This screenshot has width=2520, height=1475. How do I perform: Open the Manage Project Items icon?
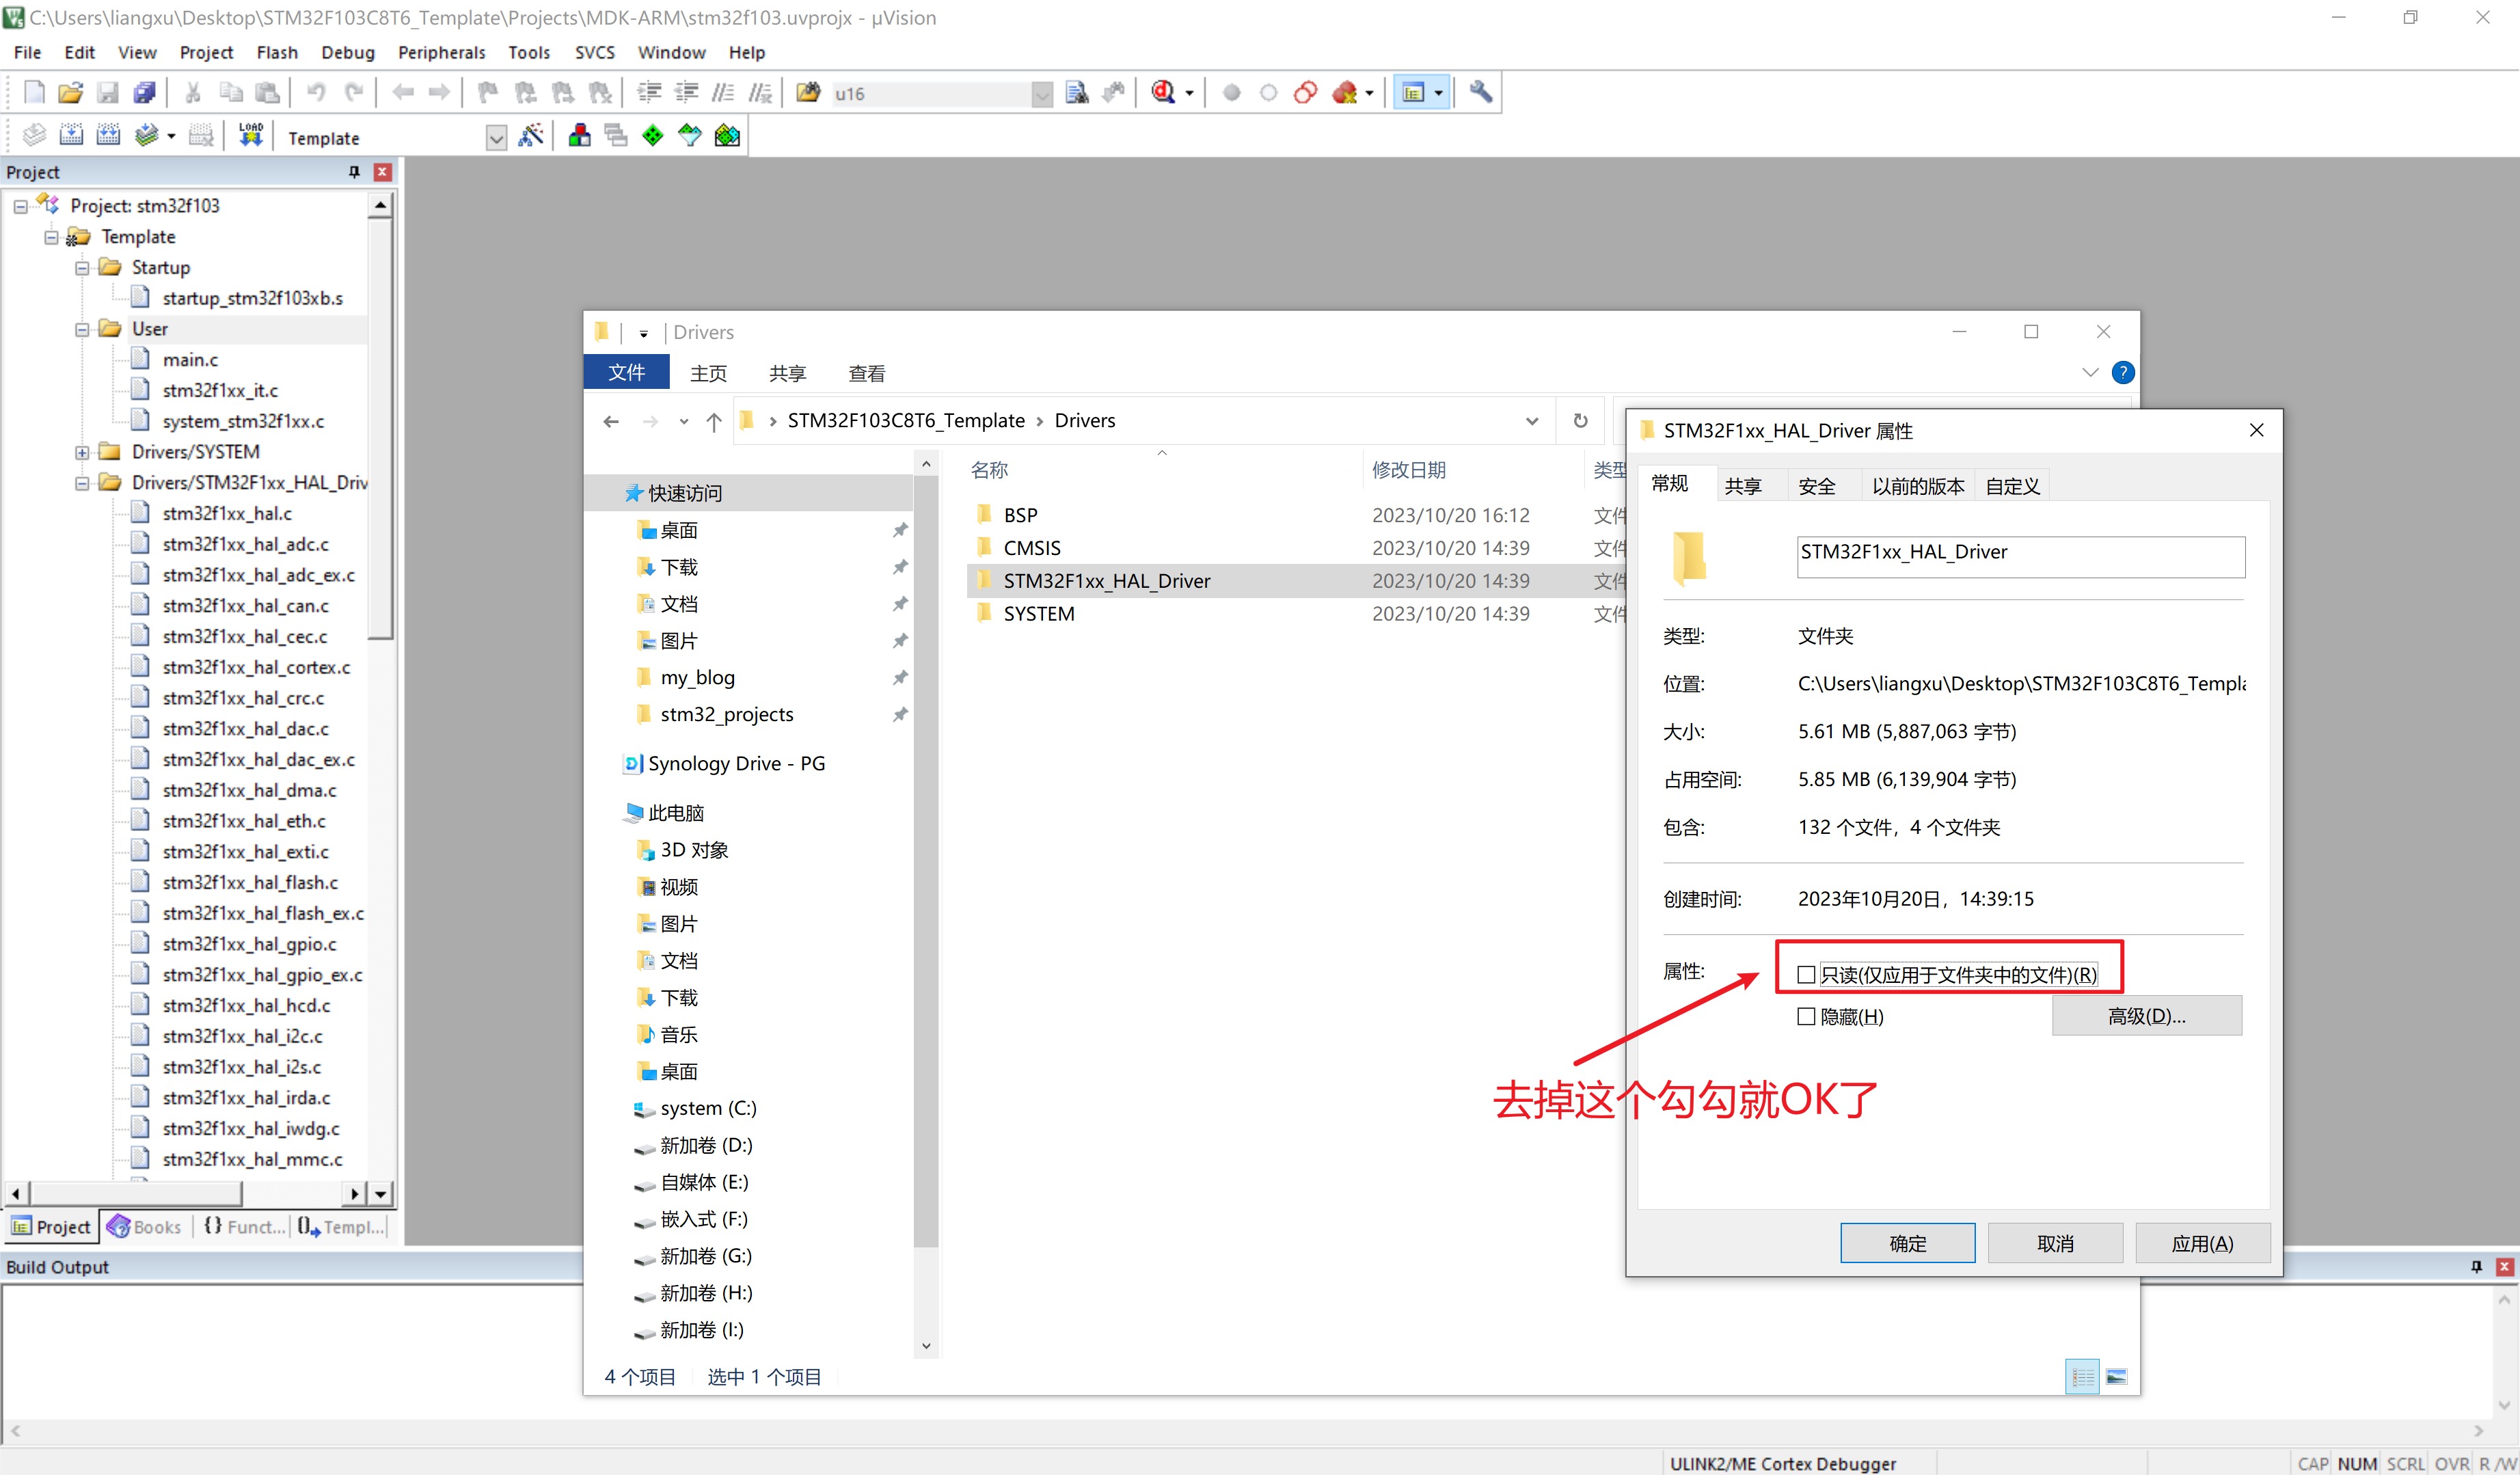pyautogui.click(x=579, y=135)
